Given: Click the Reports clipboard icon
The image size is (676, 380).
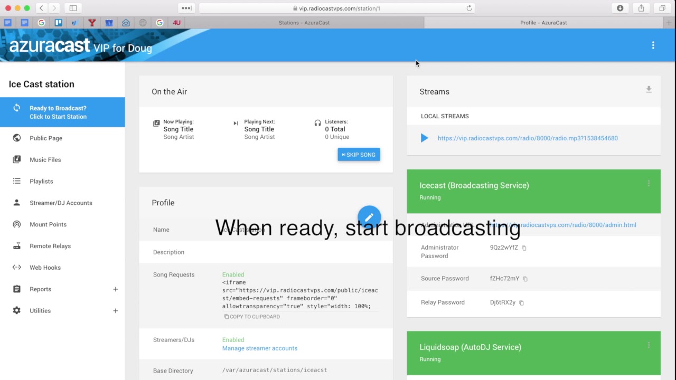Looking at the screenshot, I should pyautogui.click(x=17, y=289).
